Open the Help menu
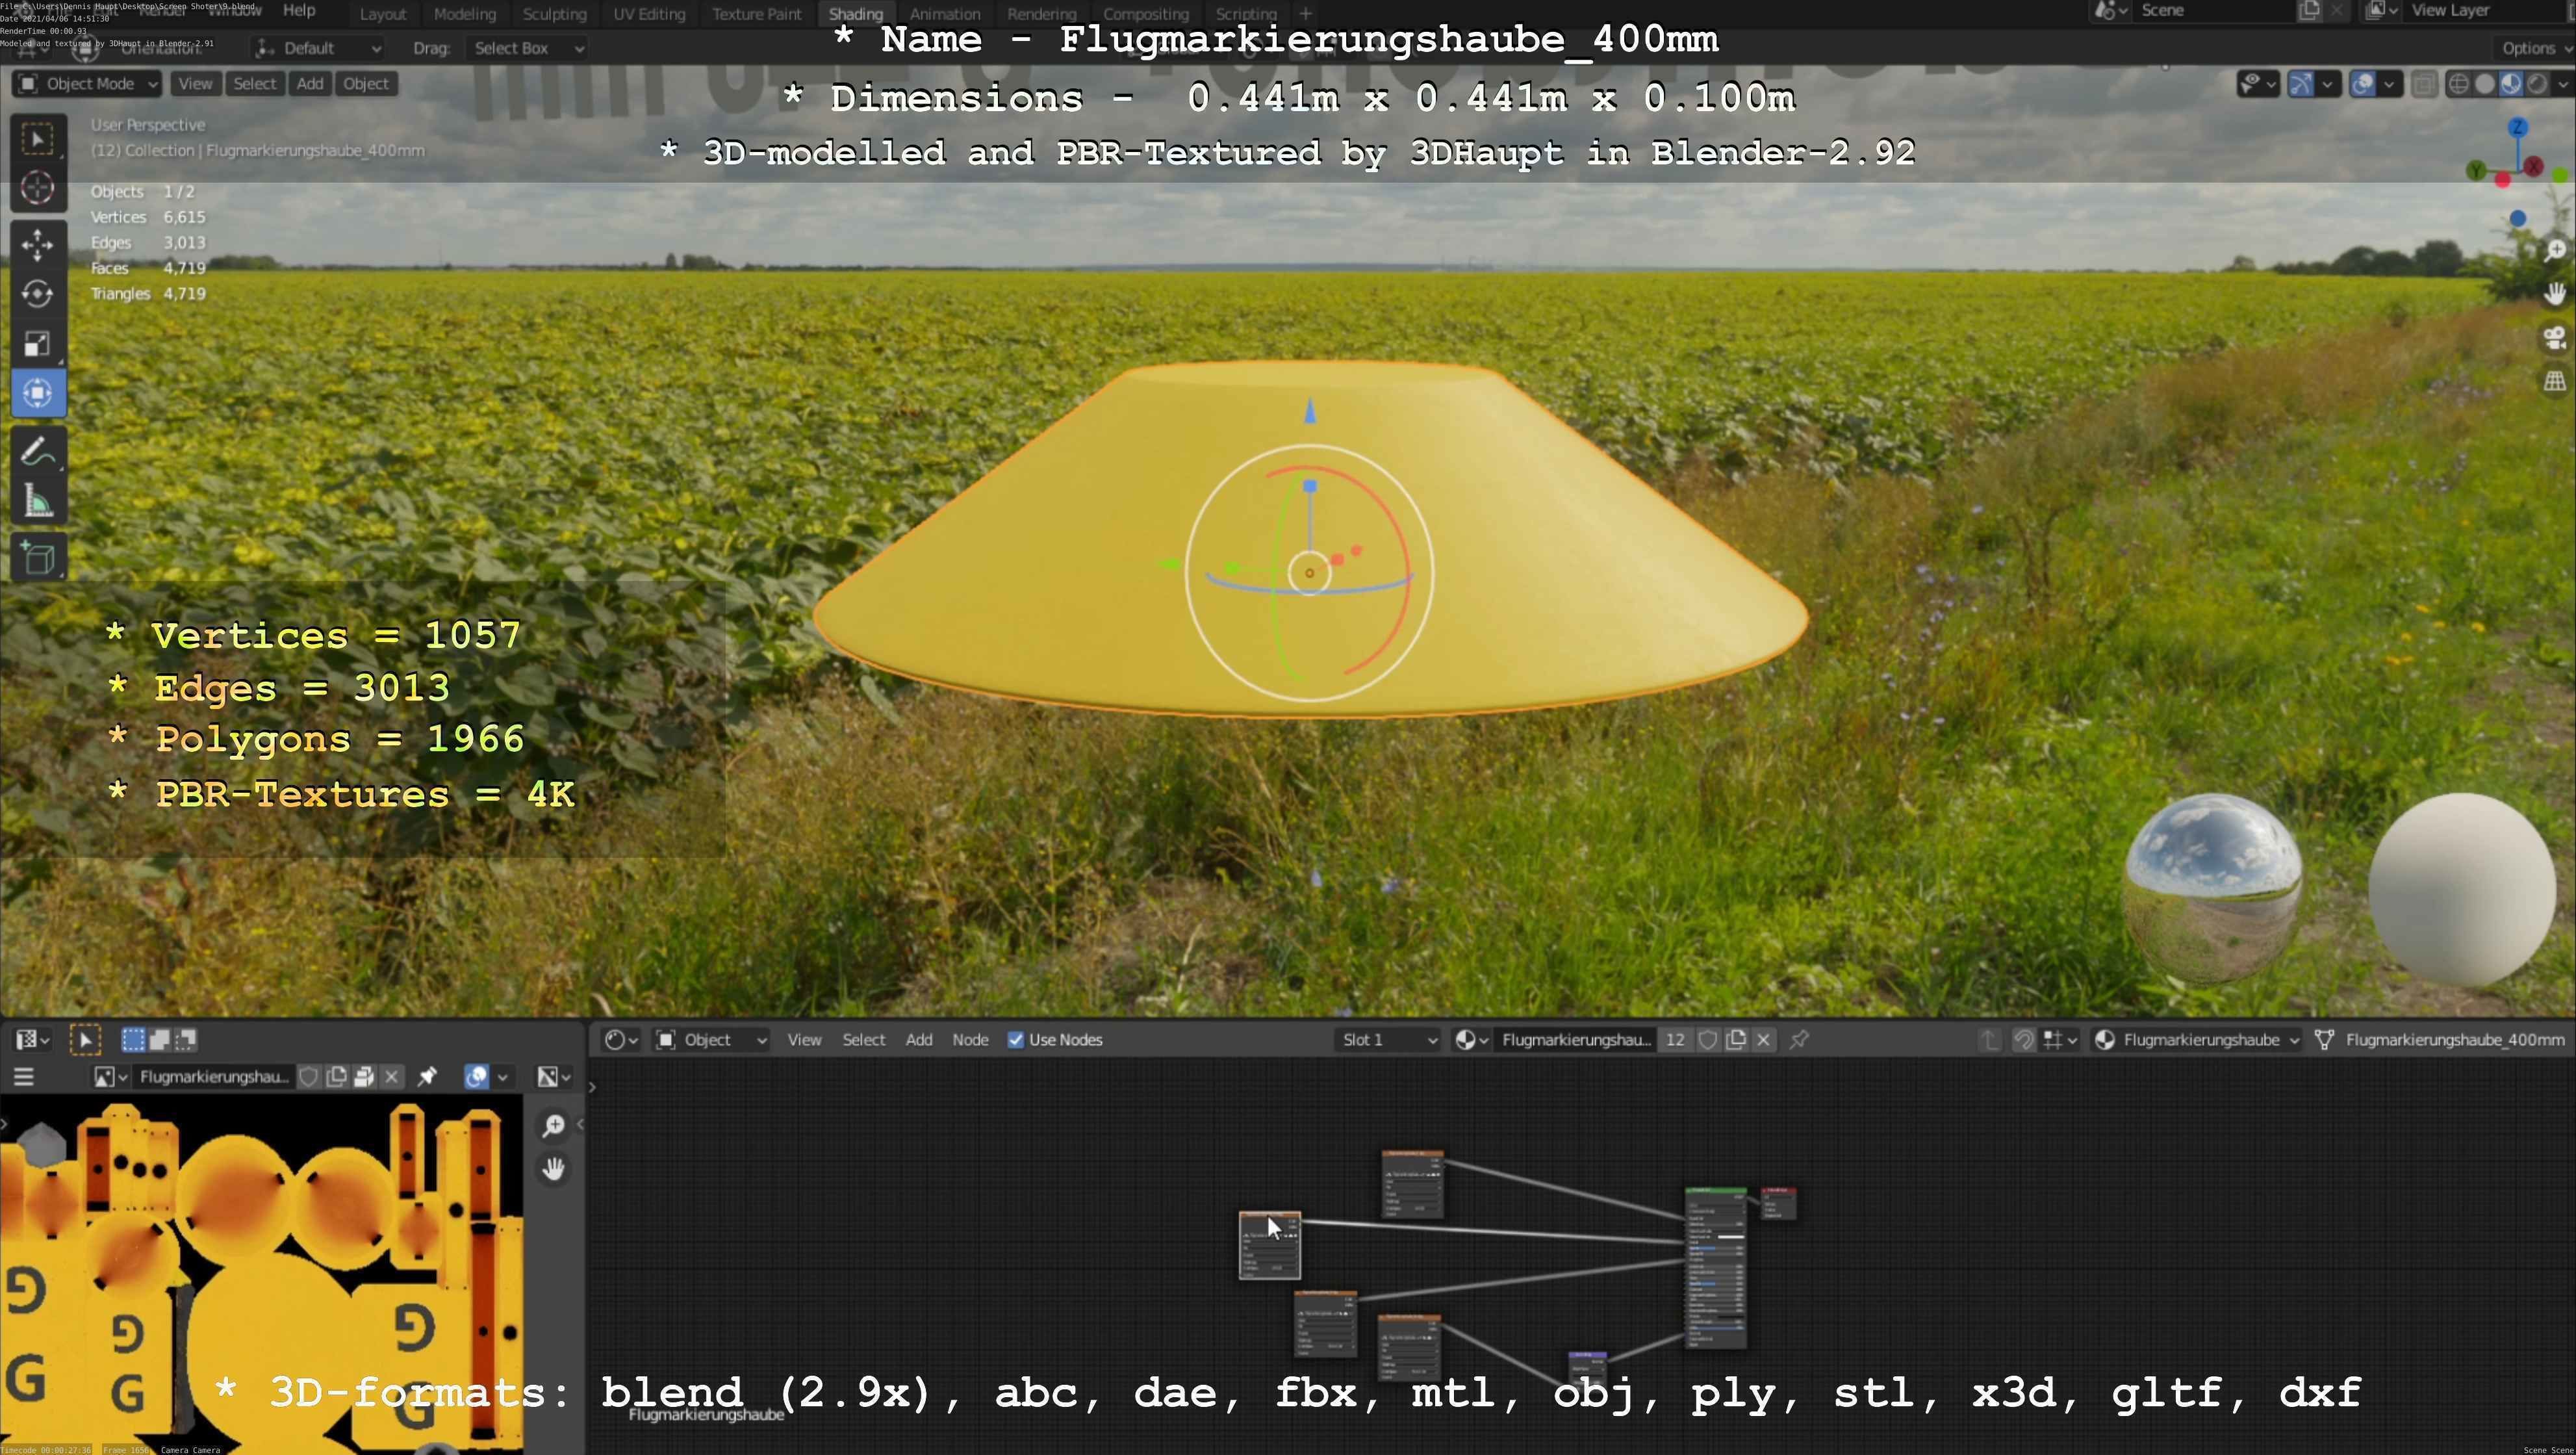The width and height of the screenshot is (2576, 1455). click(x=299, y=11)
